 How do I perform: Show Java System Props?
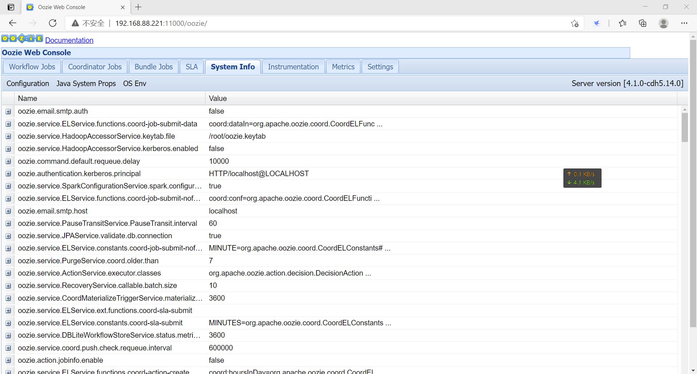coord(86,84)
